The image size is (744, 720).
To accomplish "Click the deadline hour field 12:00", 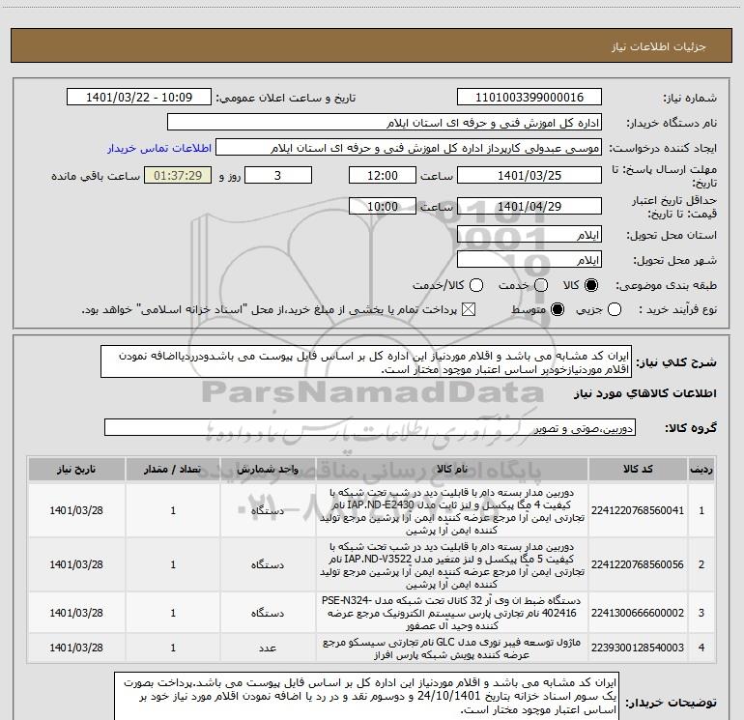I will tap(383, 175).
